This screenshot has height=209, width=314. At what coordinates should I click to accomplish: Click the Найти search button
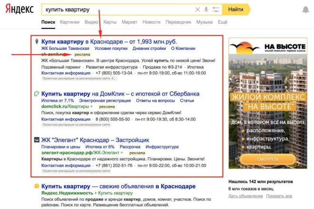236,9
